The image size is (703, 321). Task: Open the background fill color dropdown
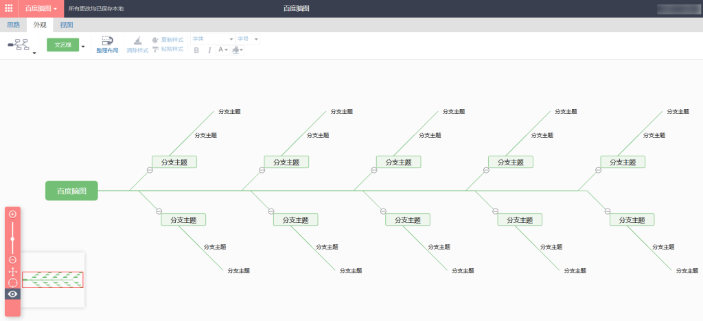coord(238,50)
